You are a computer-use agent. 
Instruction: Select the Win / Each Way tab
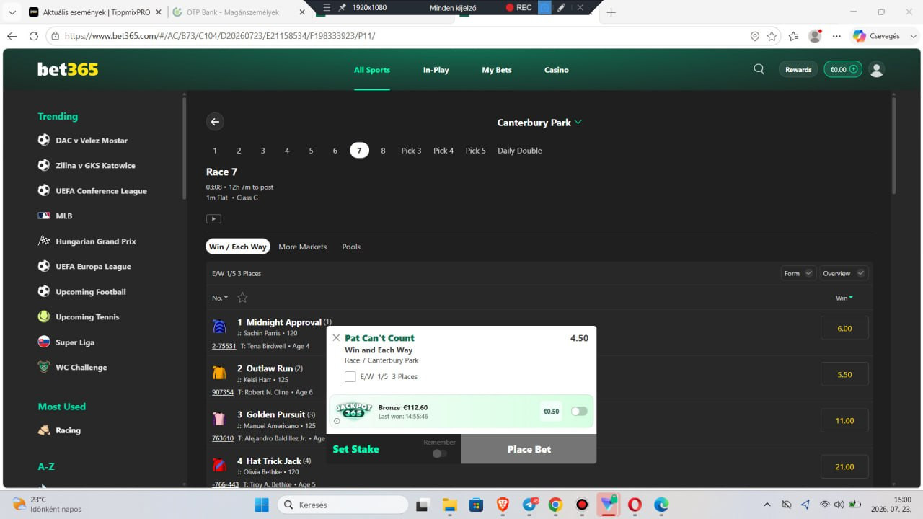tap(238, 247)
